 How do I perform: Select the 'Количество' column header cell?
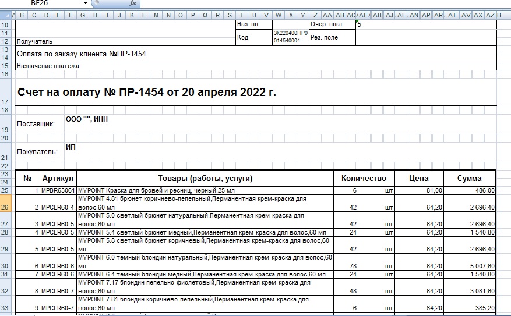point(364,178)
